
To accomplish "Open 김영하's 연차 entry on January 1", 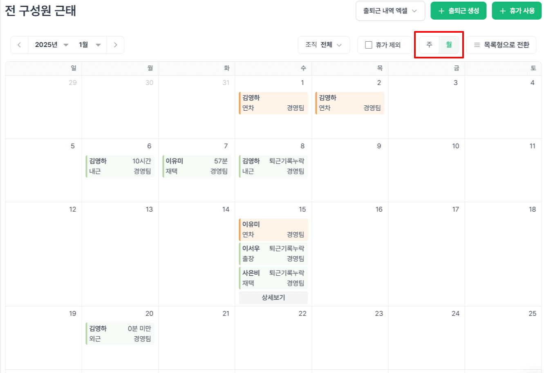I will tap(273, 103).
